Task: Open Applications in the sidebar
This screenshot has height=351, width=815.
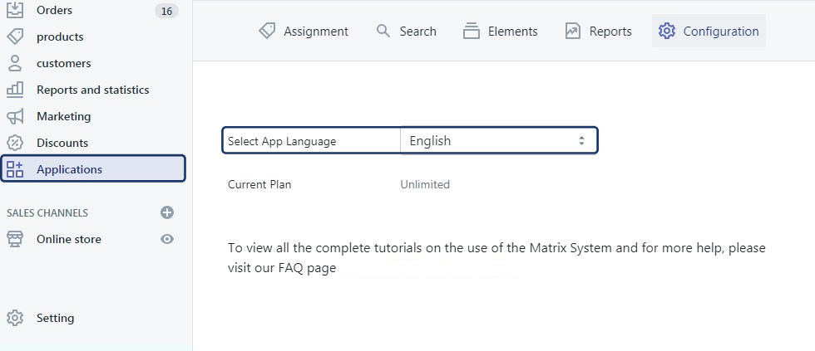Action: (69, 169)
